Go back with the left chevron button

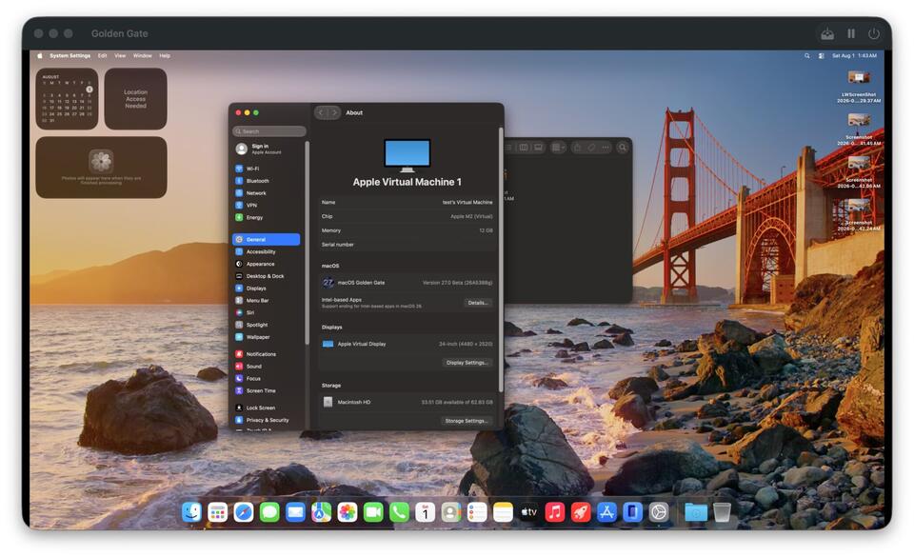click(x=321, y=113)
